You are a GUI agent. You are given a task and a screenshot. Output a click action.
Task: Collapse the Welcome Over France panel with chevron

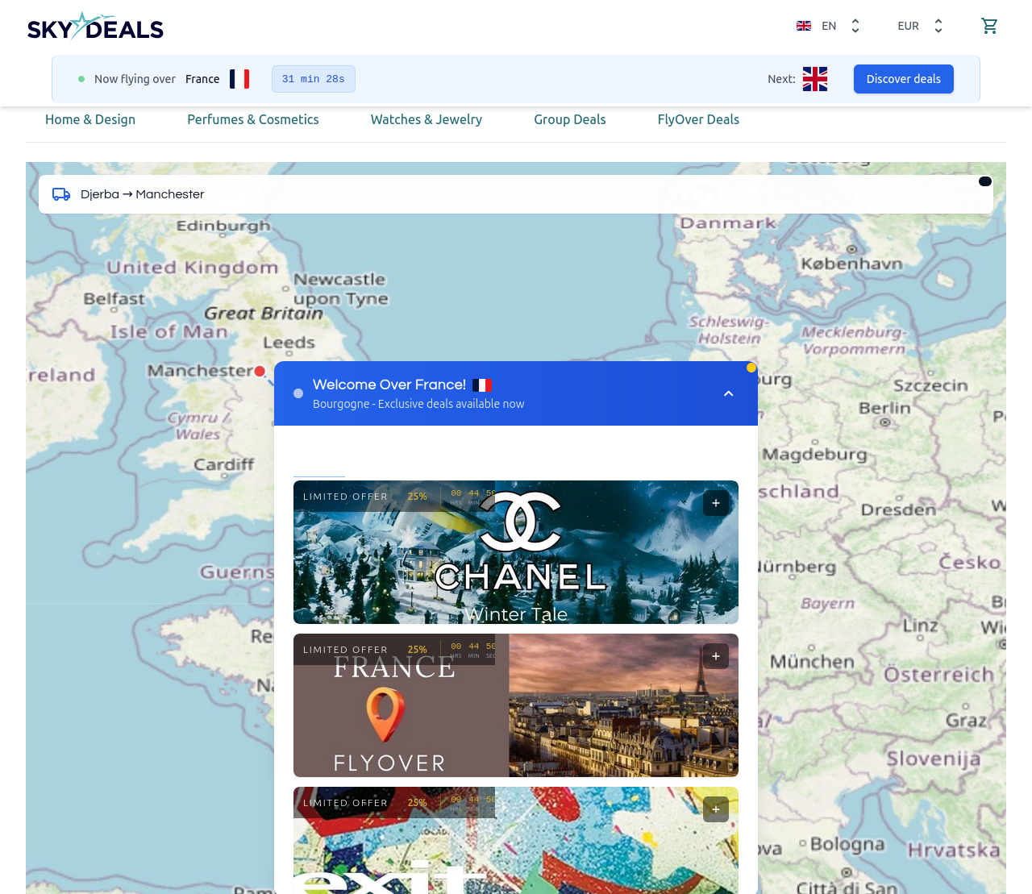[727, 393]
